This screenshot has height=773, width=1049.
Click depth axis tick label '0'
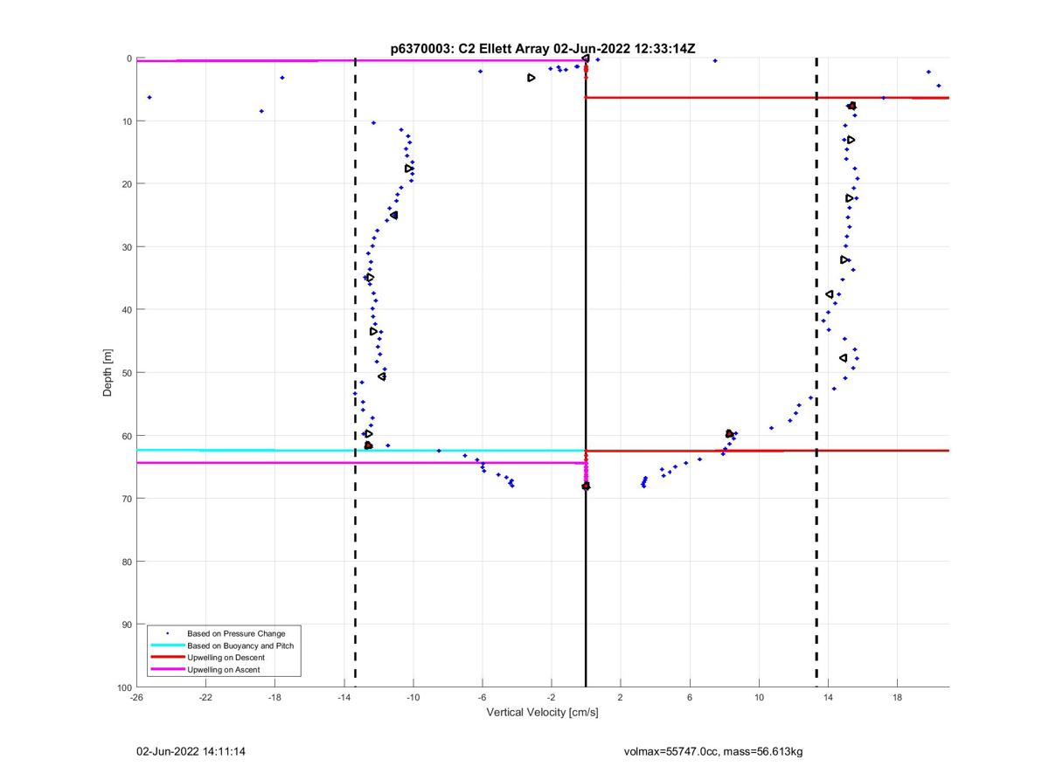[x=129, y=59]
